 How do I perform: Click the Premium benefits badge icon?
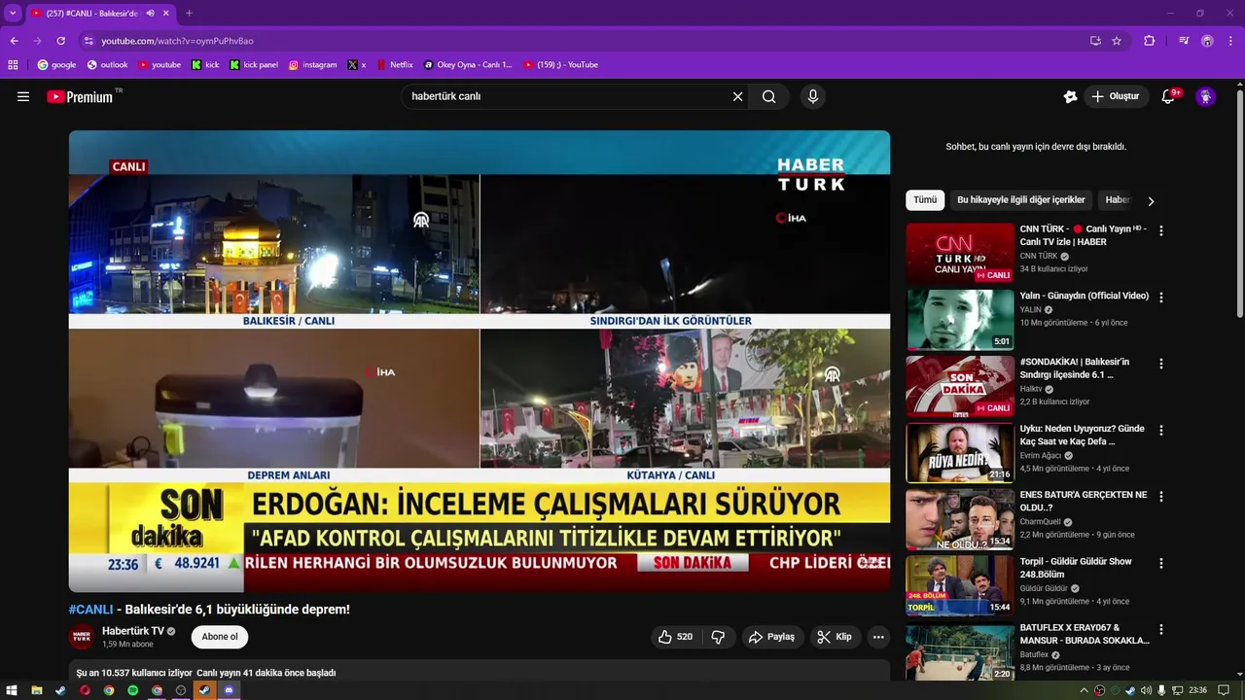tap(1070, 96)
